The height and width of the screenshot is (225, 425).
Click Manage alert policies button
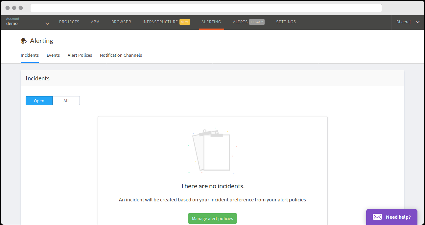click(x=212, y=218)
